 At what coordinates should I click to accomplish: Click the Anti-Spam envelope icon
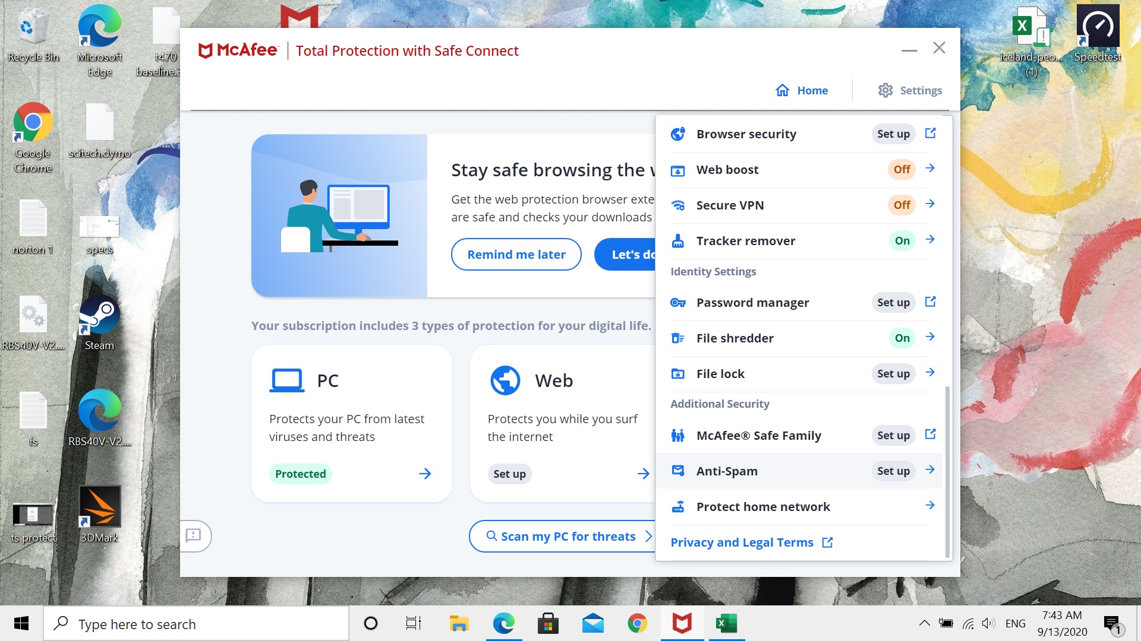[677, 471]
